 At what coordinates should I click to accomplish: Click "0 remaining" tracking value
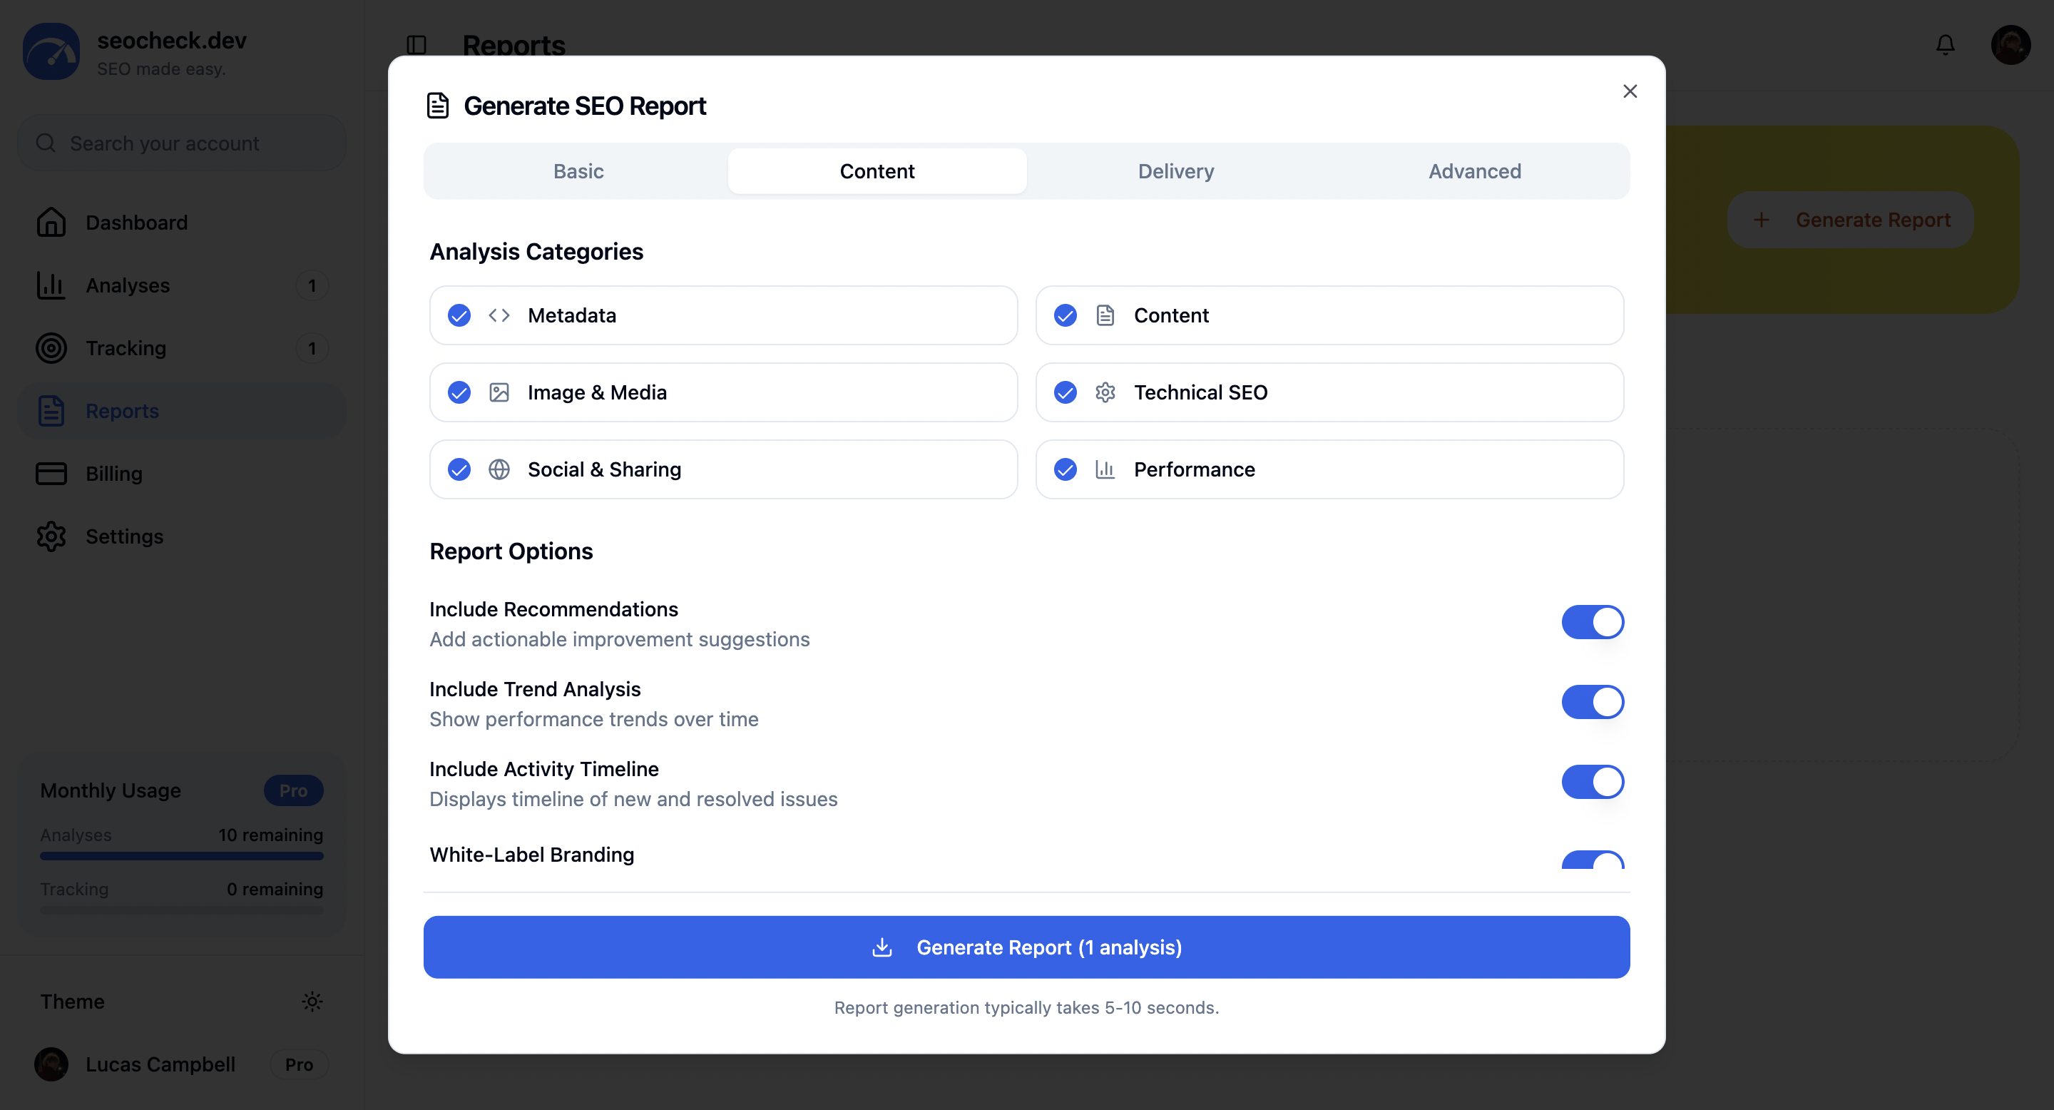coord(275,889)
